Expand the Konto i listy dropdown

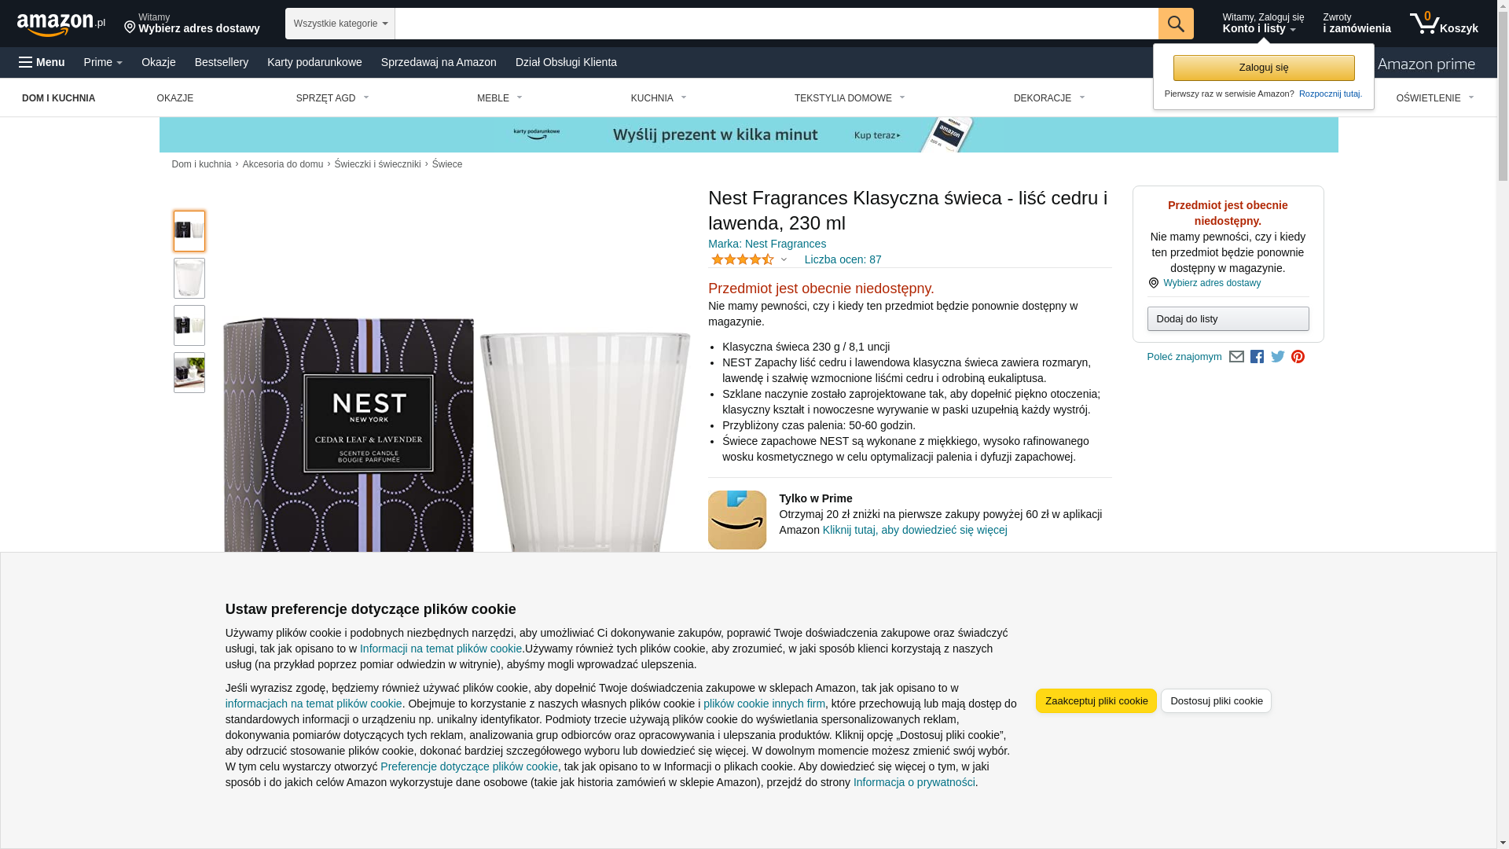[1262, 24]
